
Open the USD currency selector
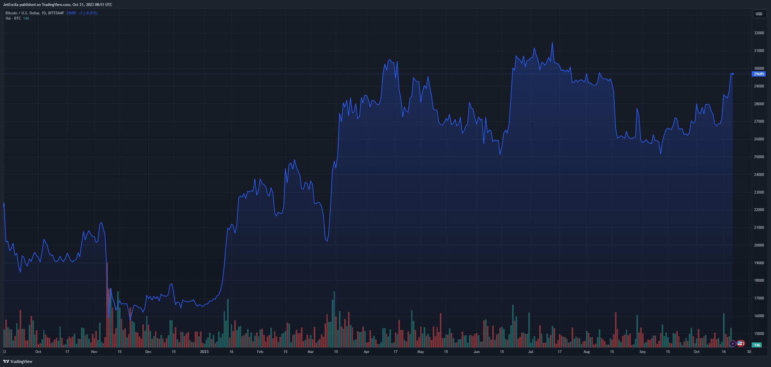(x=759, y=14)
